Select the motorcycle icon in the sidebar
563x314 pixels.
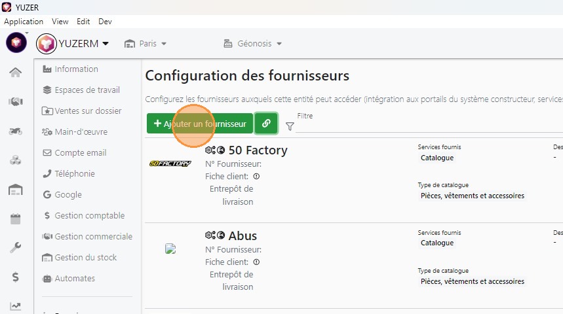tap(16, 131)
